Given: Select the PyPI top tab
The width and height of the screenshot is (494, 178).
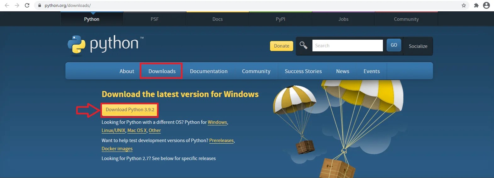Looking at the screenshot, I should [280, 19].
